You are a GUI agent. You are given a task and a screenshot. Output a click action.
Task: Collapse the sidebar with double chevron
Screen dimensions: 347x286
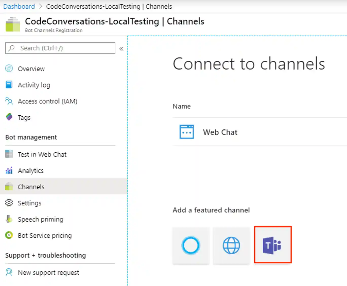pyautogui.click(x=121, y=49)
